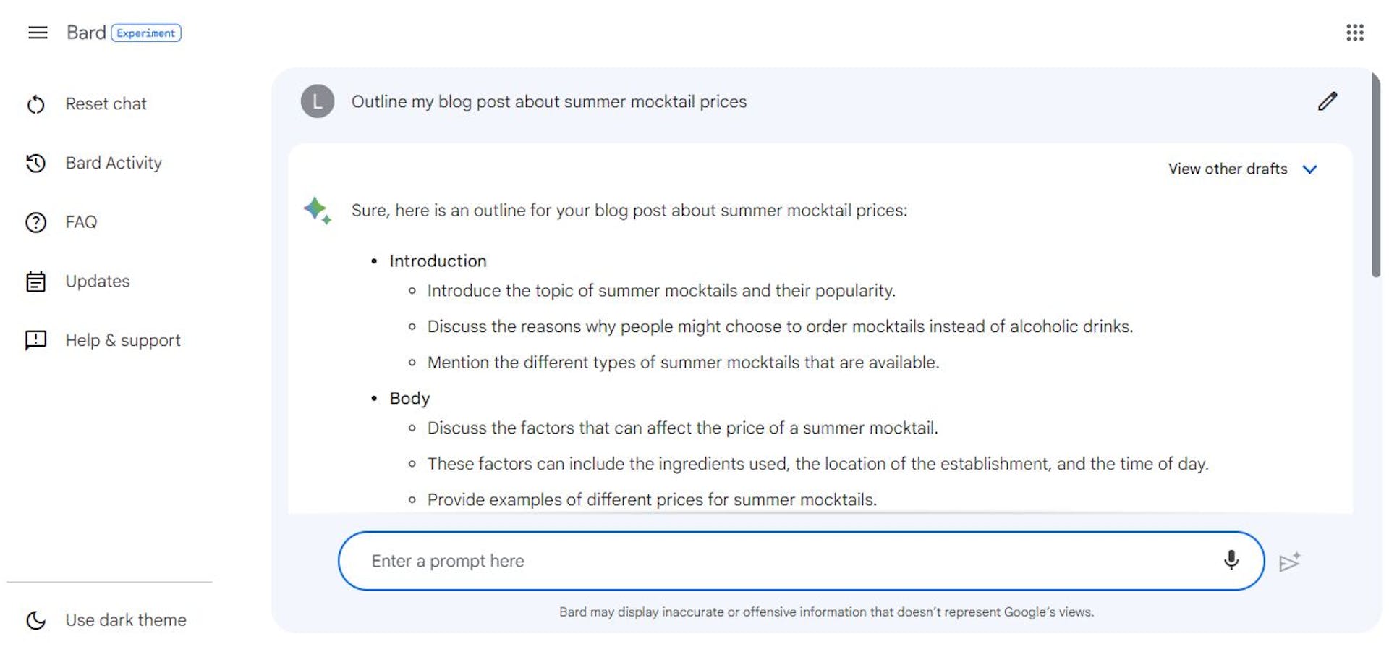Activate microphone voice input

[x=1231, y=560]
